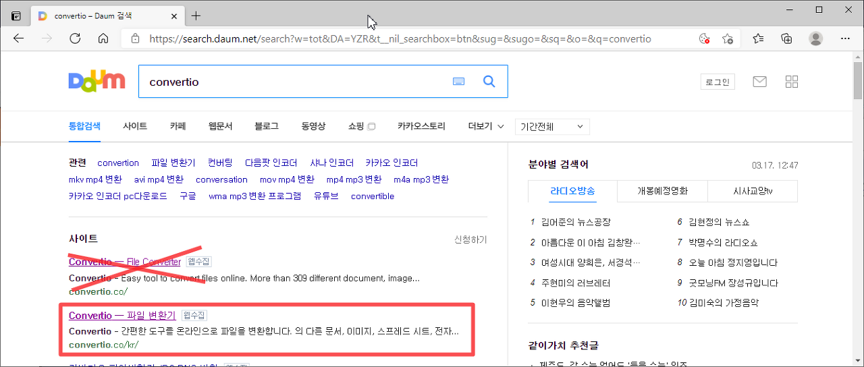
Task: Open the Daum services grid icon
Action: pyautogui.click(x=792, y=82)
